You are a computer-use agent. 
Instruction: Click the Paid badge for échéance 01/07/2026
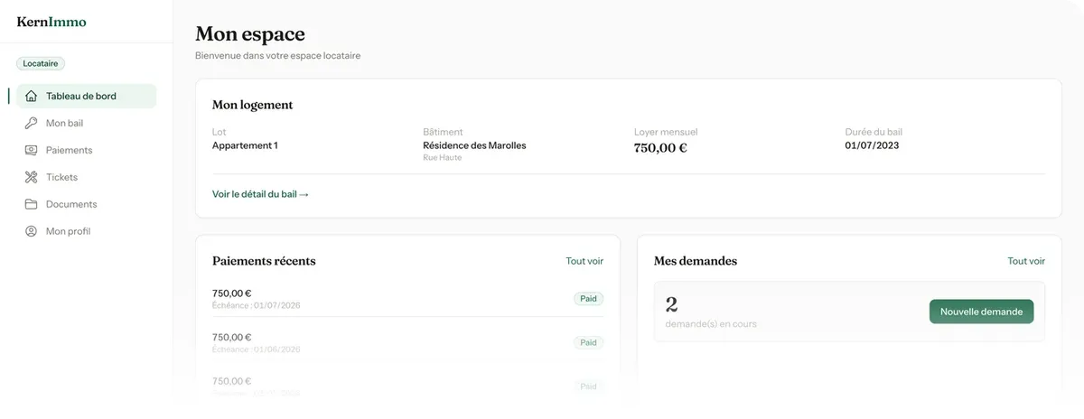[x=588, y=299]
